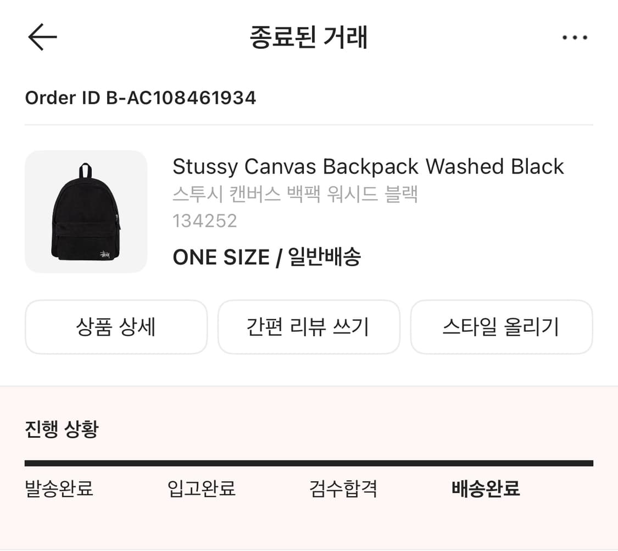The height and width of the screenshot is (551, 618).
Task: Select the product name Stussy Canvas Backpack
Action: (x=368, y=166)
